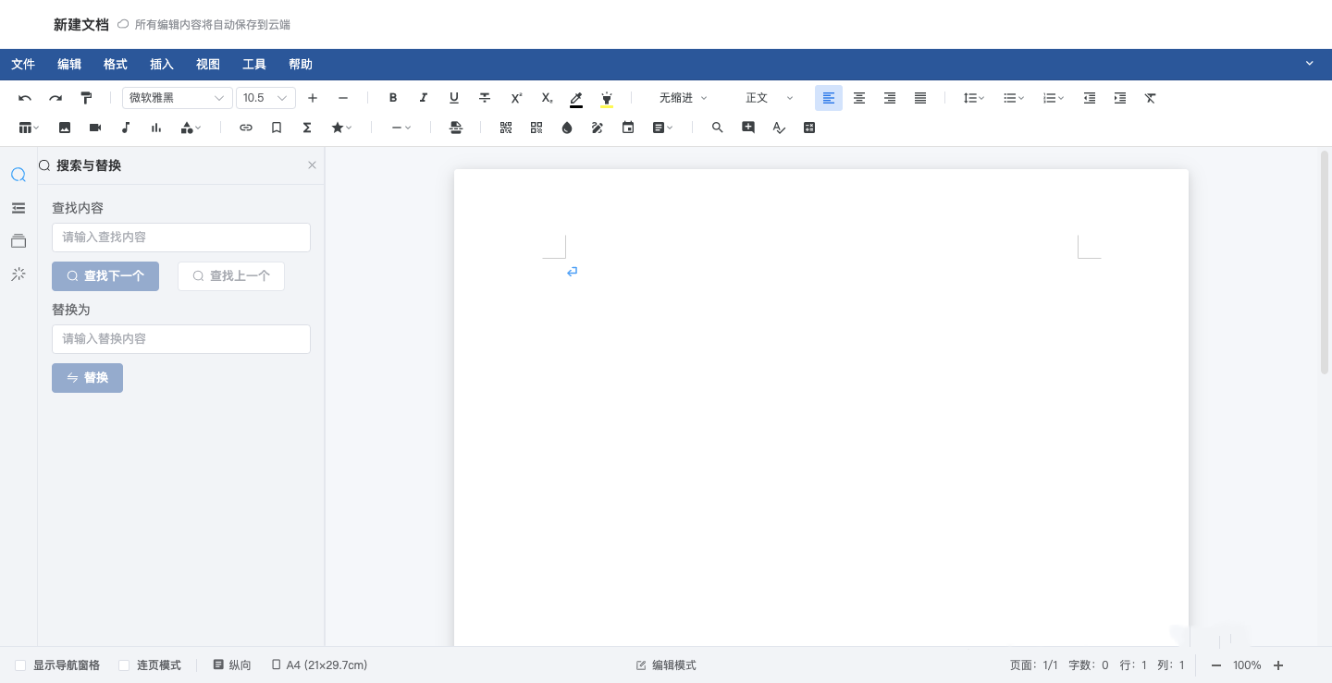This screenshot has height=683, width=1332.
Task: Select center text alignment
Action: (x=859, y=98)
